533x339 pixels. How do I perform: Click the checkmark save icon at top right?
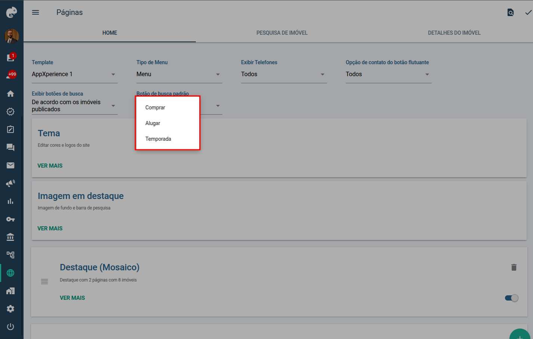(x=529, y=13)
